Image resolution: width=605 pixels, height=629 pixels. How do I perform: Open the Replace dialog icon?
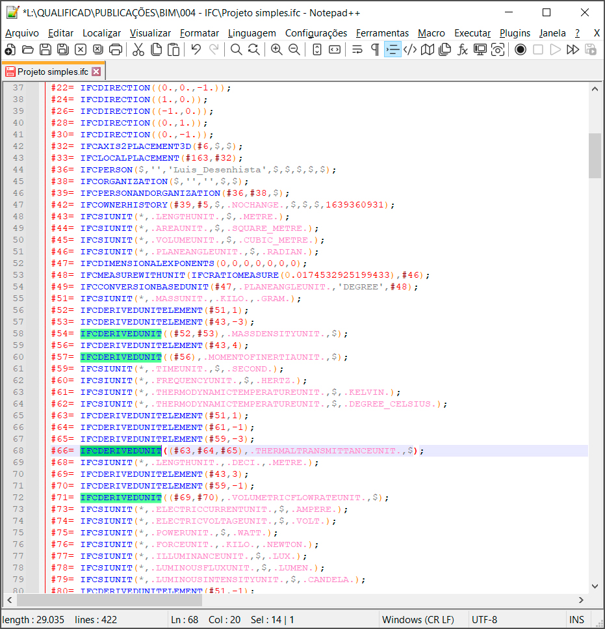[253, 49]
